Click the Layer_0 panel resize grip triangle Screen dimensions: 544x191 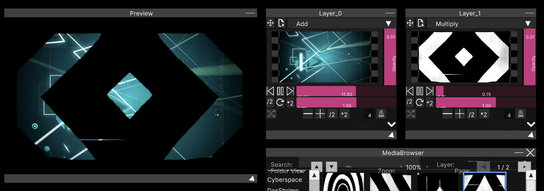tap(391, 135)
